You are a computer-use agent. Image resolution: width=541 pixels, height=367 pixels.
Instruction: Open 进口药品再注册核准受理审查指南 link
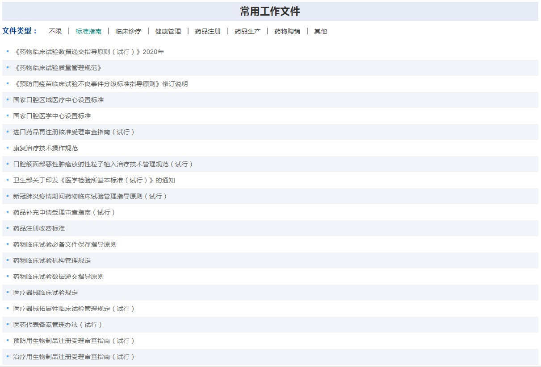tap(74, 132)
